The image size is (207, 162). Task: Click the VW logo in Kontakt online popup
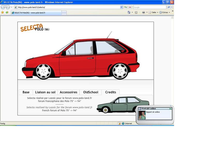140,109
